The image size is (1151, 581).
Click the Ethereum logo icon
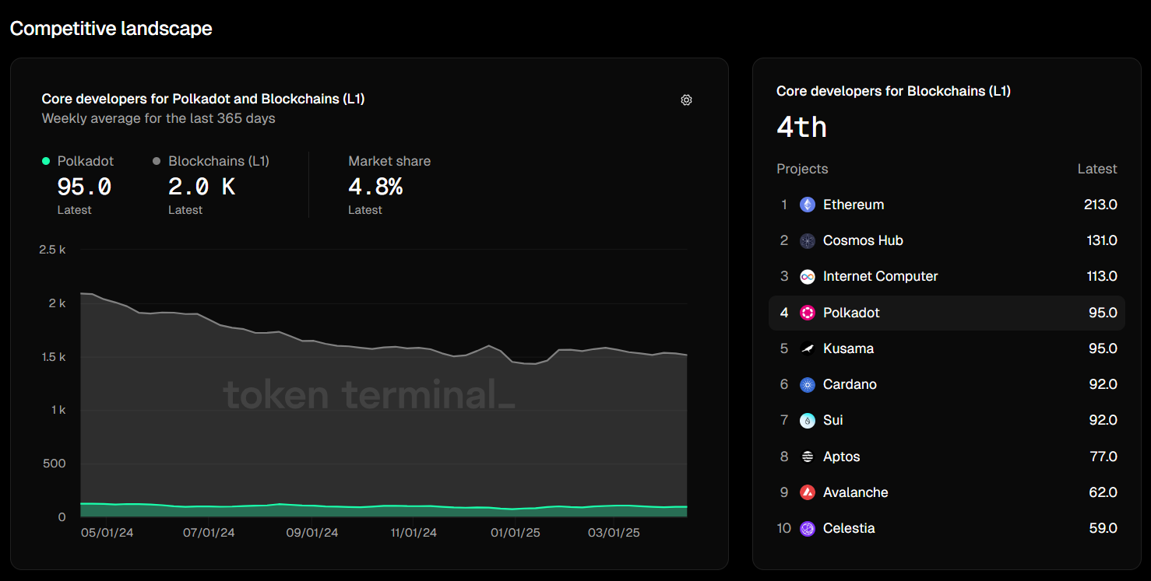pos(808,205)
